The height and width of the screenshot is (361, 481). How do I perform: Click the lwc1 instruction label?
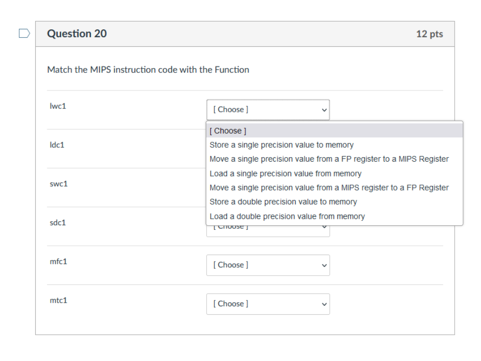(58, 106)
